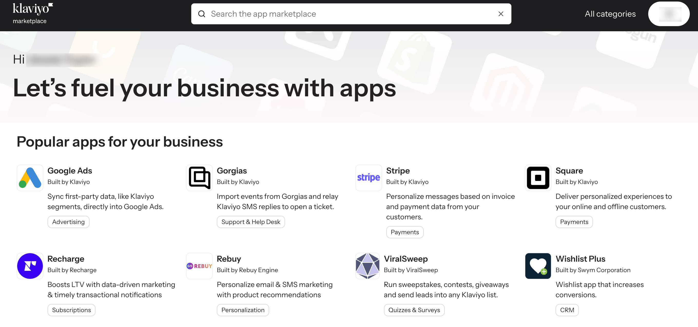
Task: Focus the app marketplace search field
Action: [x=350, y=14]
